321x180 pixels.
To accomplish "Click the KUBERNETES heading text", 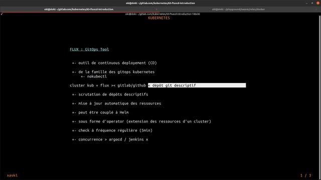I will [159, 18].
